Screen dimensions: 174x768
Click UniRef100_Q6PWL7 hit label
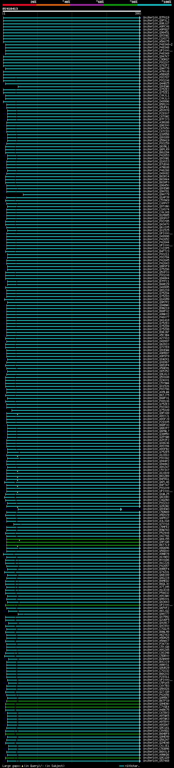pyautogui.click(x=156, y=431)
